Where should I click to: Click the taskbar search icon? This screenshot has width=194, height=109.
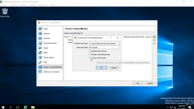tap(10, 107)
